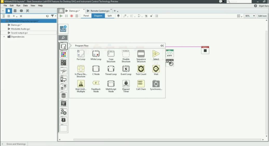Click the Feedback Node icon
The height and width of the screenshot is (146, 269).
point(96,84)
